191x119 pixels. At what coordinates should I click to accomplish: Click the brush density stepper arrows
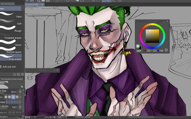(17, 107)
